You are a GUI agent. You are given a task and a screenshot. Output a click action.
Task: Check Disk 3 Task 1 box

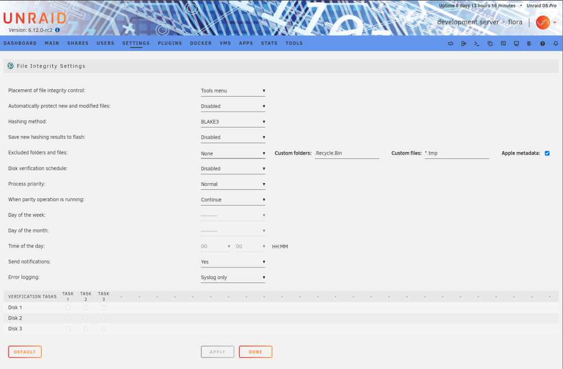(x=68, y=329)
